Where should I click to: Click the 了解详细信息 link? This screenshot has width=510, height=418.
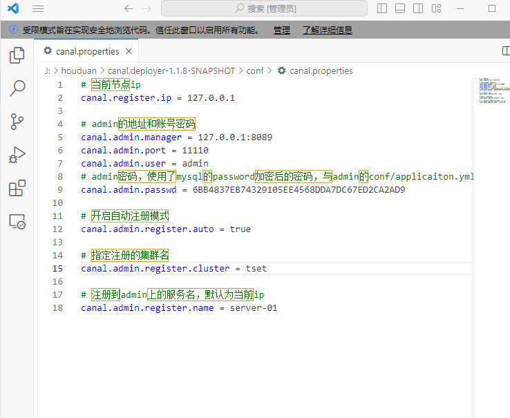[x=327, y=30]
